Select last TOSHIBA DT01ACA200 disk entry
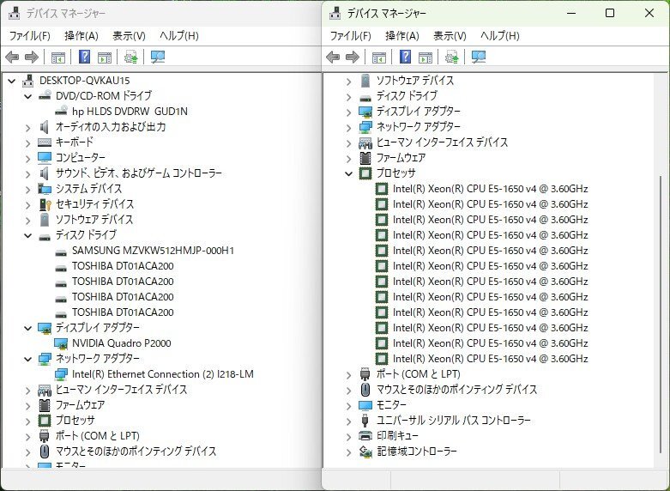 [x=123, y=312]
